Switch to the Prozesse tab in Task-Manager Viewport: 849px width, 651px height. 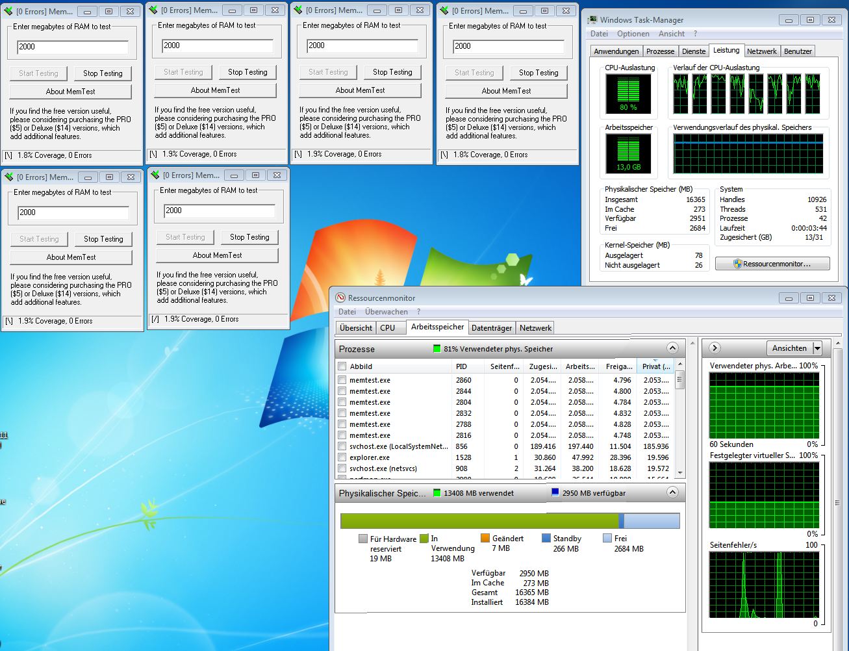[661, 51]
